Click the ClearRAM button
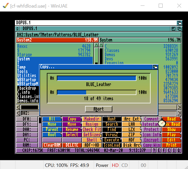The width and height of the screenshot is (188, 169). (52, 145)
